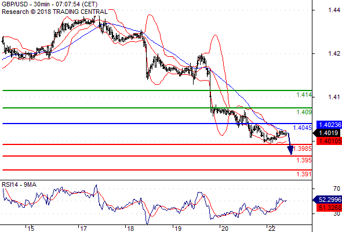Click the 1.4019 current price tag

pyautogui.click(x=328, y=133)
